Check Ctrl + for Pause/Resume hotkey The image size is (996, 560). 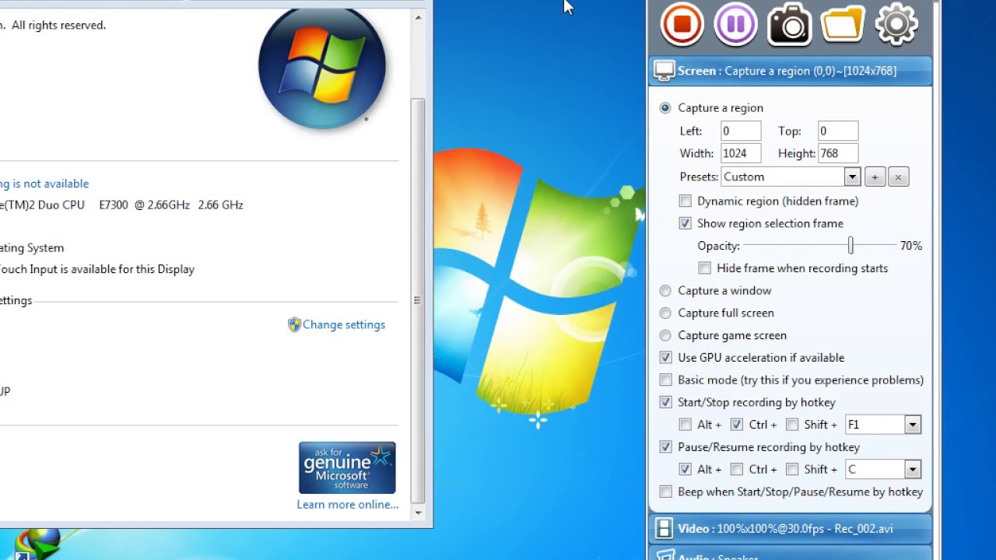point(737,470)
